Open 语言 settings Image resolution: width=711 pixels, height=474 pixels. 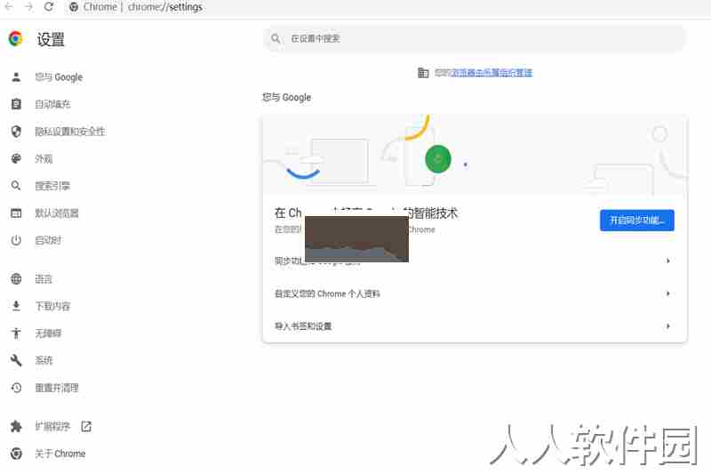44,279
